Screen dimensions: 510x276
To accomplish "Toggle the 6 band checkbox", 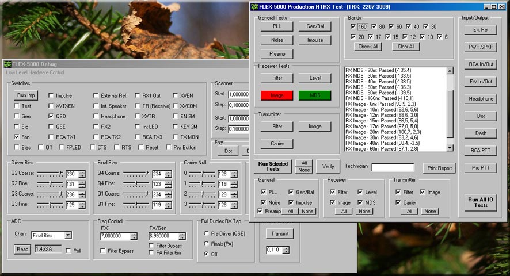I will (439, 37).
